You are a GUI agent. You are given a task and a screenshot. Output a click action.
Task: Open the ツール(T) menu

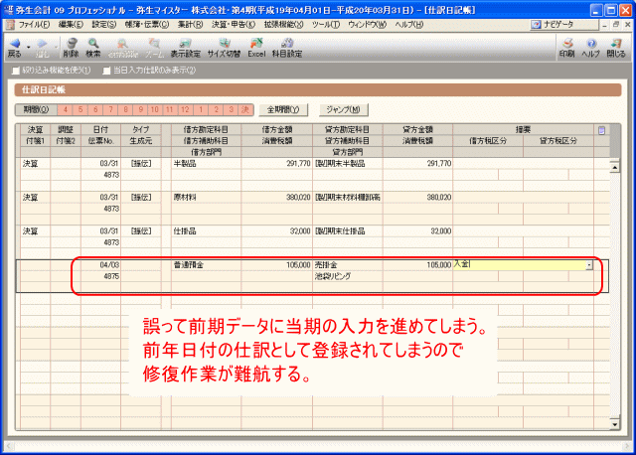point(325,25)
